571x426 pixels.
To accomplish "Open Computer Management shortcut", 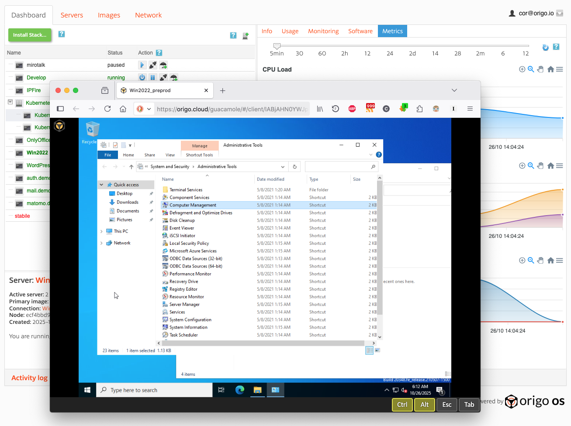I will click(193, 205).
